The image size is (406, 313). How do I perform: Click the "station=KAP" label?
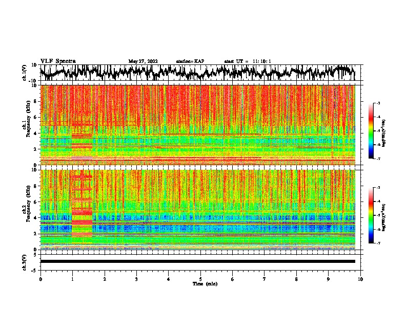pyautogui.click(x=190, y=61)
